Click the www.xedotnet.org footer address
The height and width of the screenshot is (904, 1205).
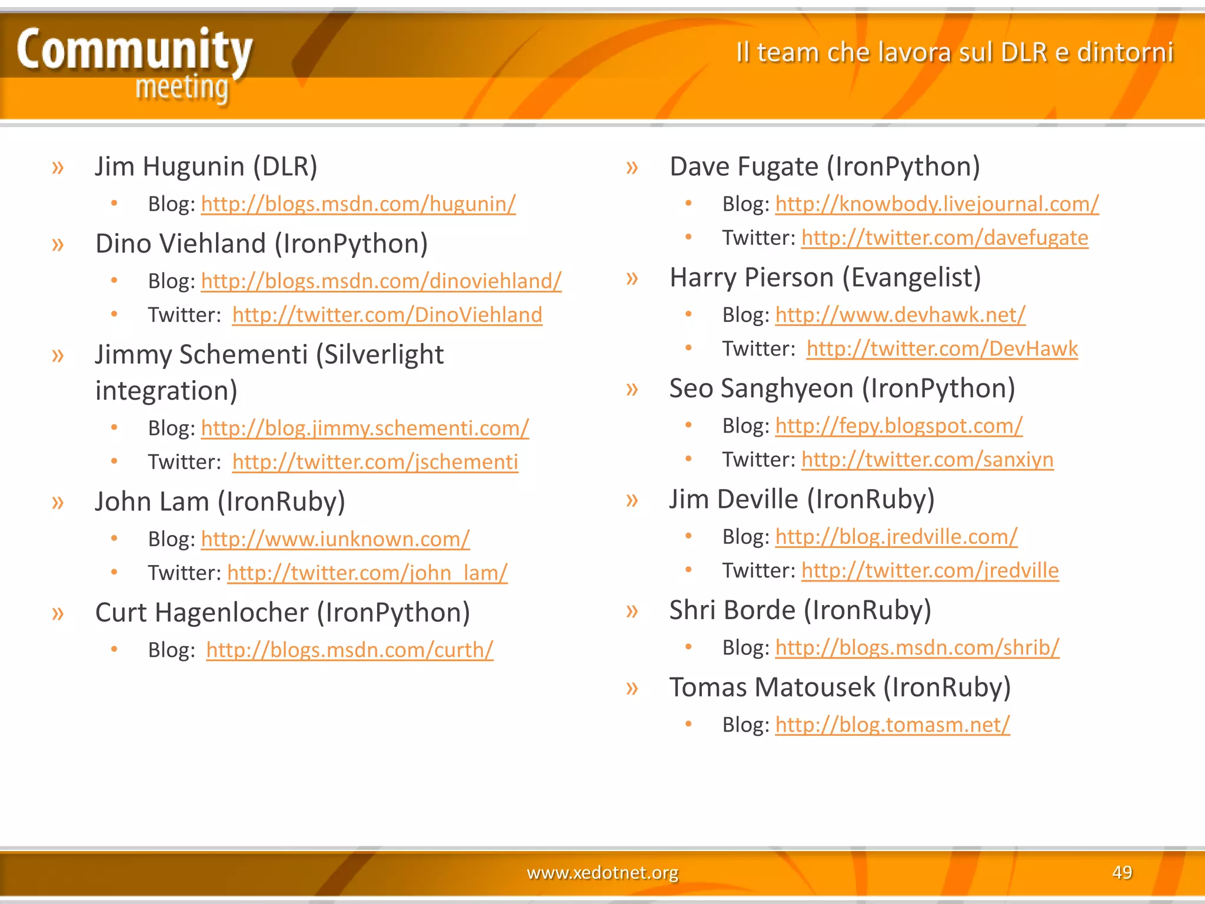(x=602, y=872)
